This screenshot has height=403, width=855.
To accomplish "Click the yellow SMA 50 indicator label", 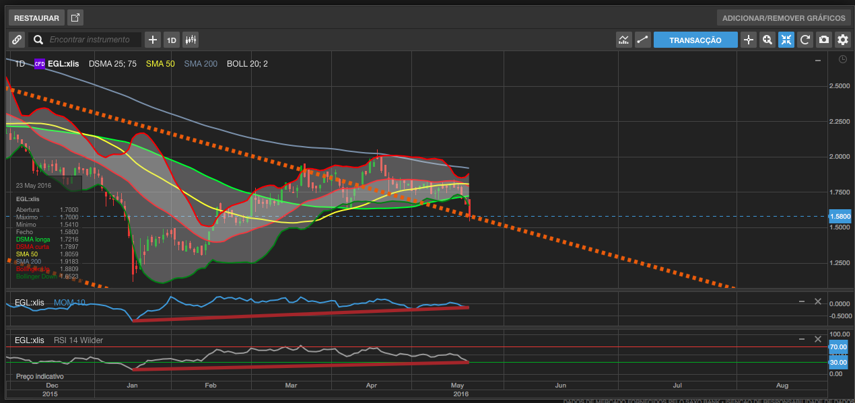I will tap(159, 64).
